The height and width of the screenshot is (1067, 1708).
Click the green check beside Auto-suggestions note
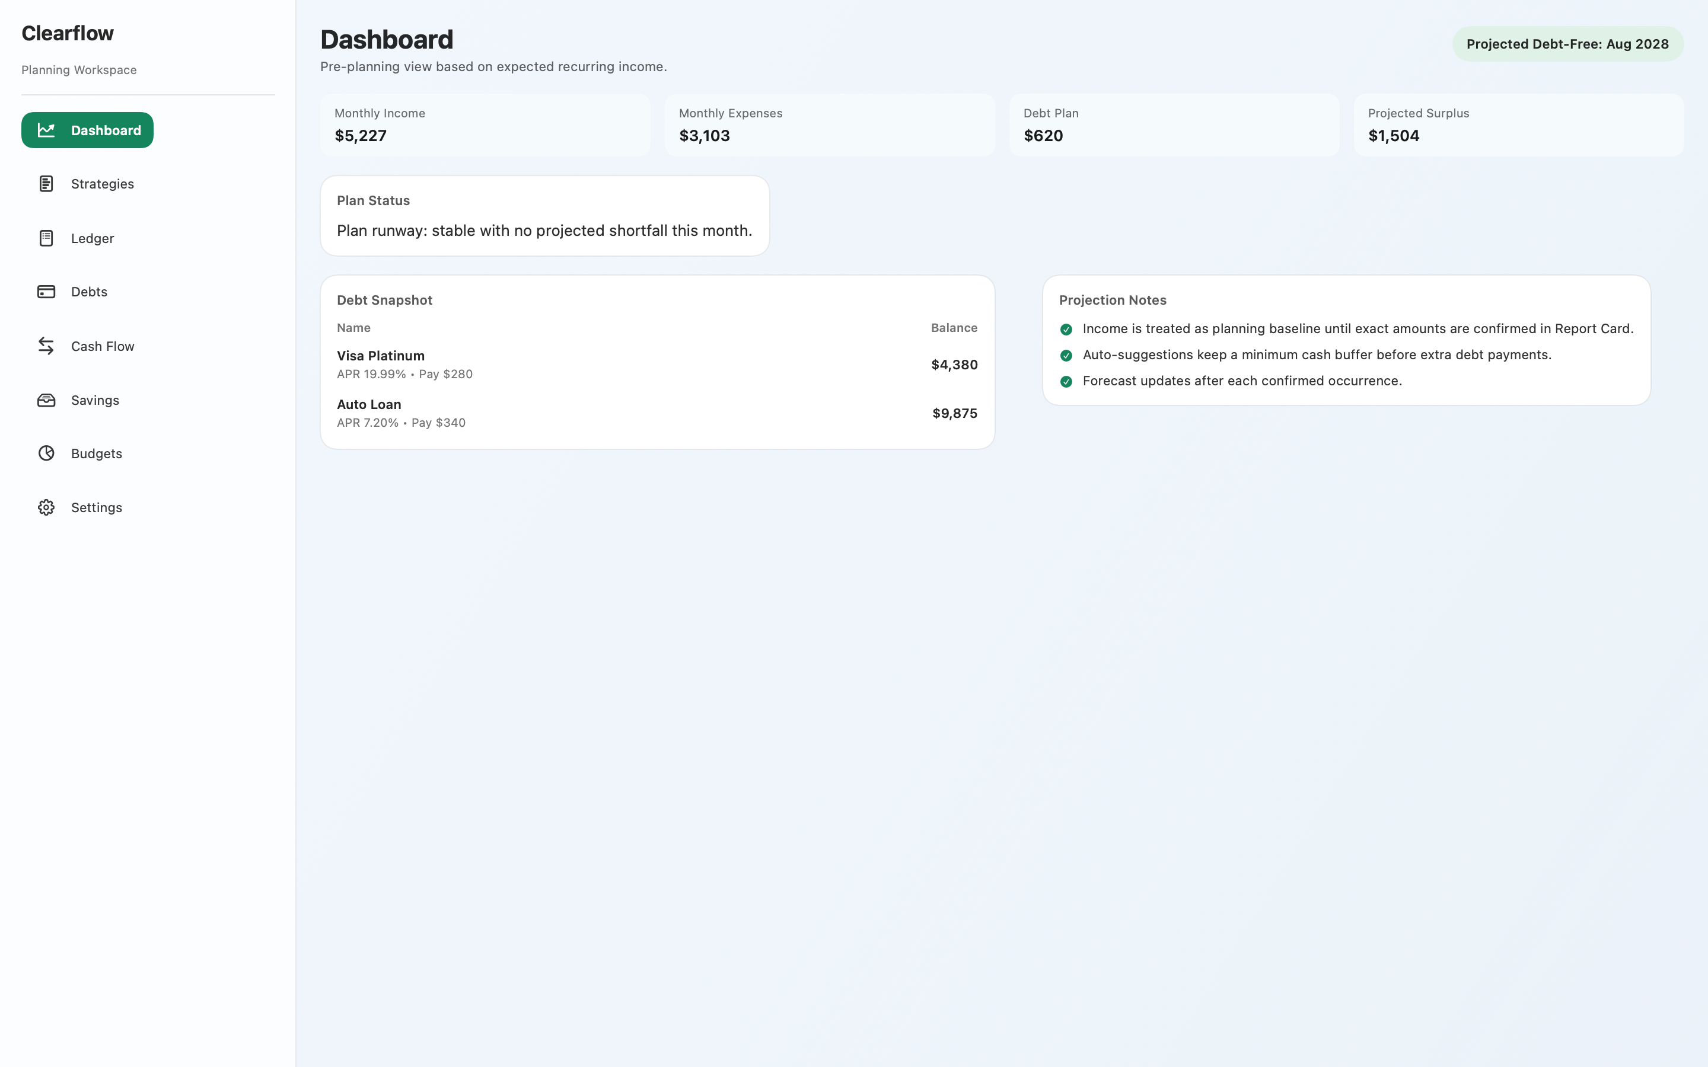pos(1066,356)
